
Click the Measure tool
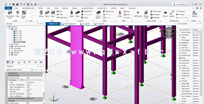pos(180,15)
